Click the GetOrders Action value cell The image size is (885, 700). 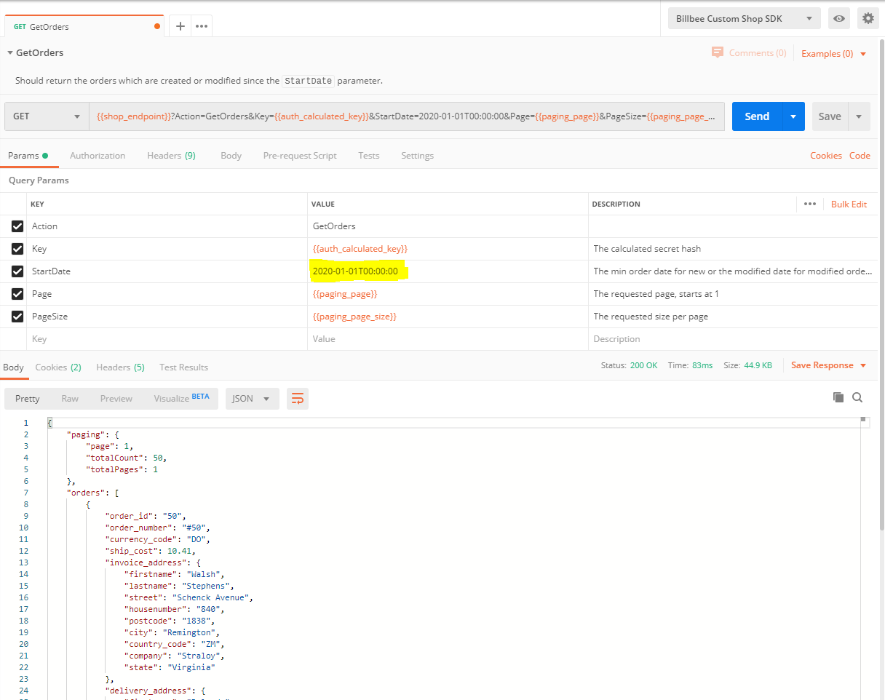(448, 226)
